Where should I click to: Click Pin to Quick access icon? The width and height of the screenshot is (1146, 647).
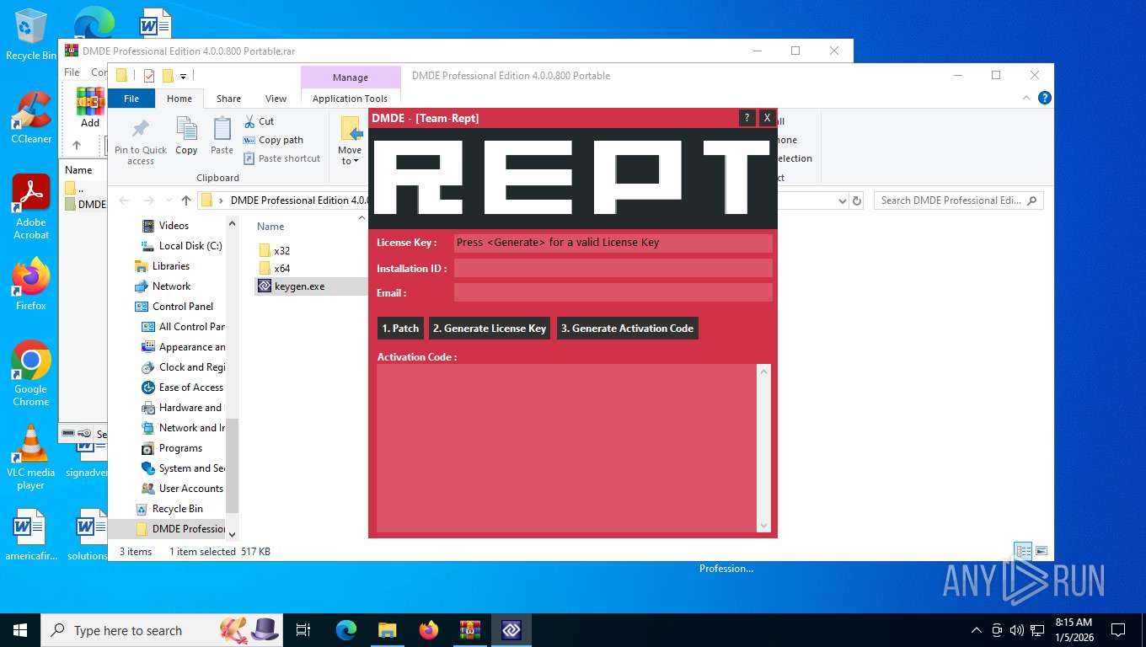click(141, 141)
